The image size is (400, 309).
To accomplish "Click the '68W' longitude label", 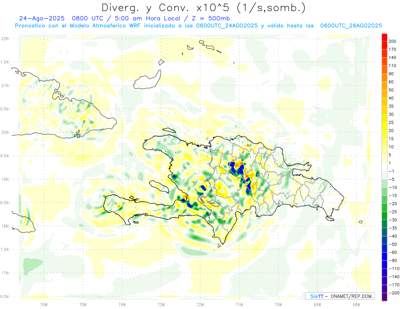I will coord(356,304).
